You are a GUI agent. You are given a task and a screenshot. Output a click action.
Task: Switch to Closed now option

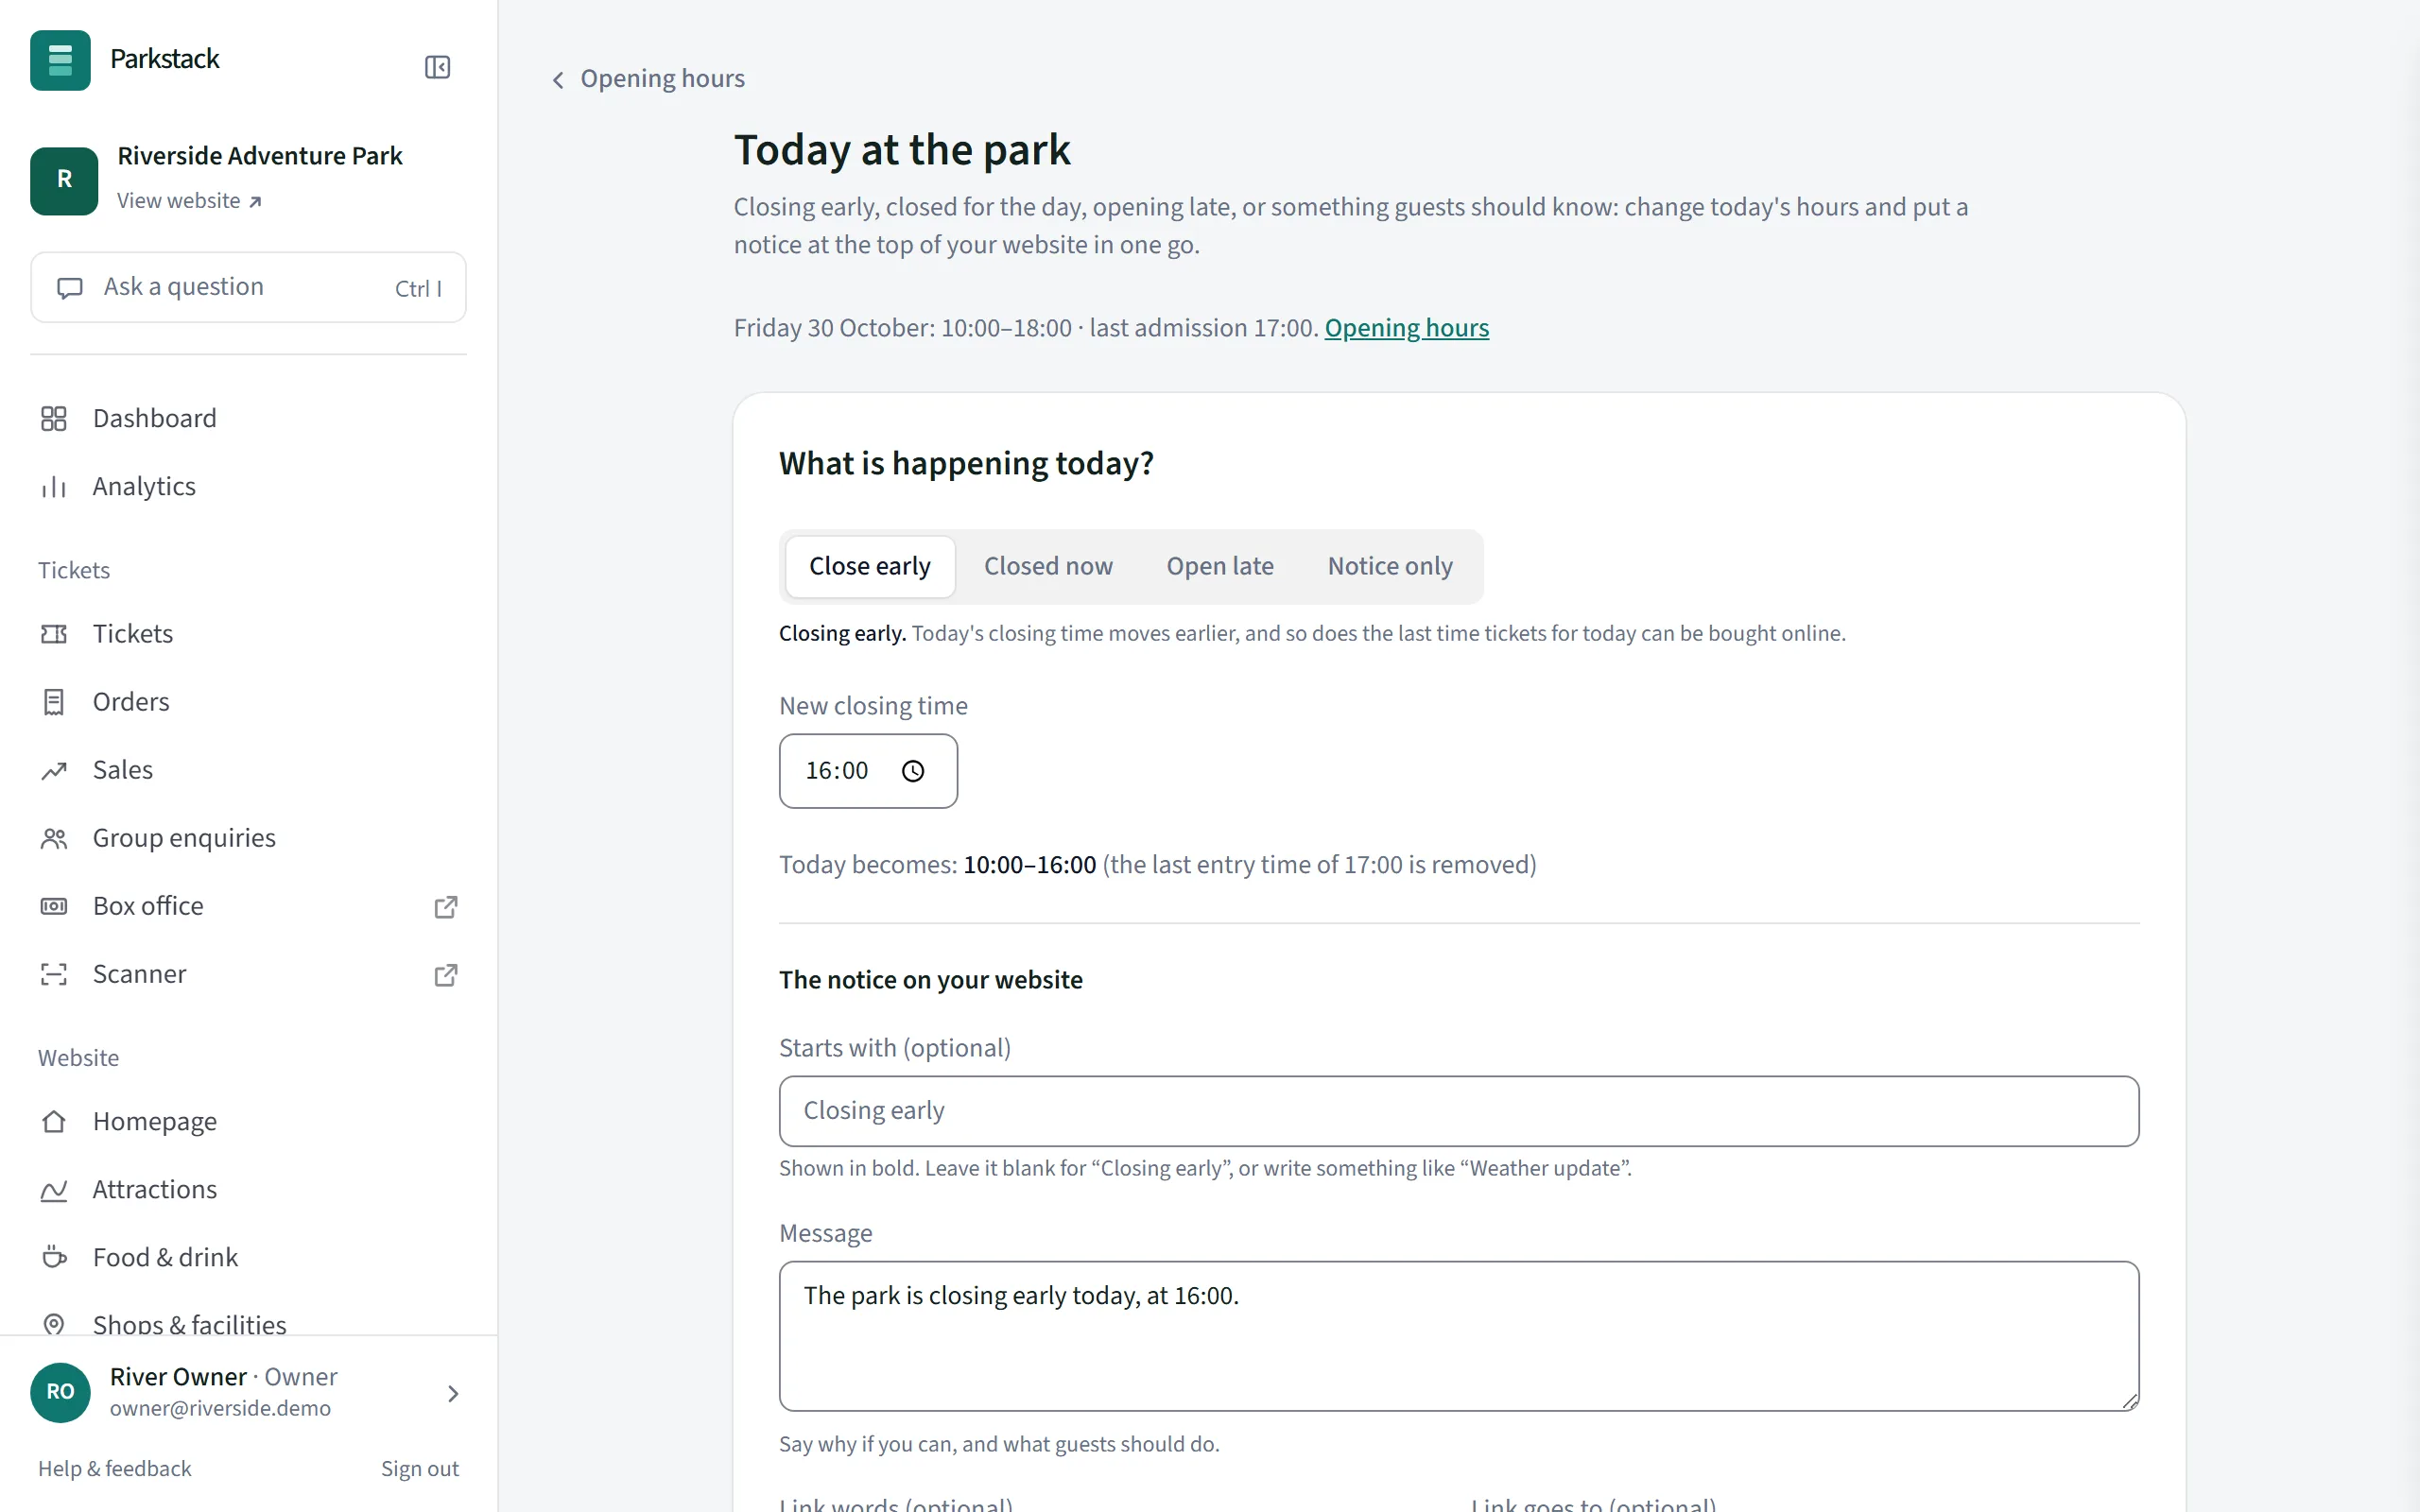click(x=1048, y=567)
